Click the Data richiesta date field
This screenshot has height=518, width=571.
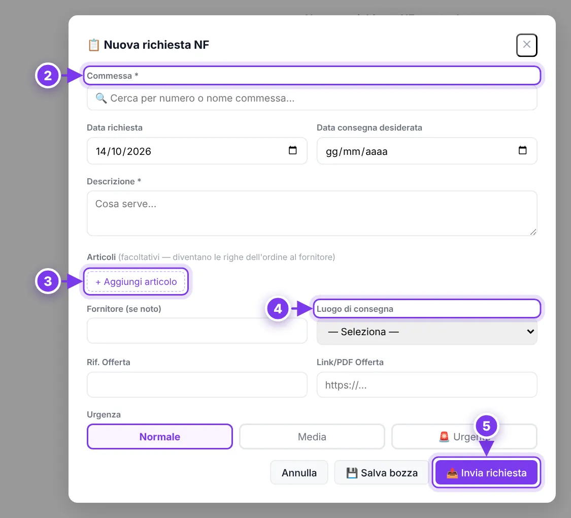197,151
